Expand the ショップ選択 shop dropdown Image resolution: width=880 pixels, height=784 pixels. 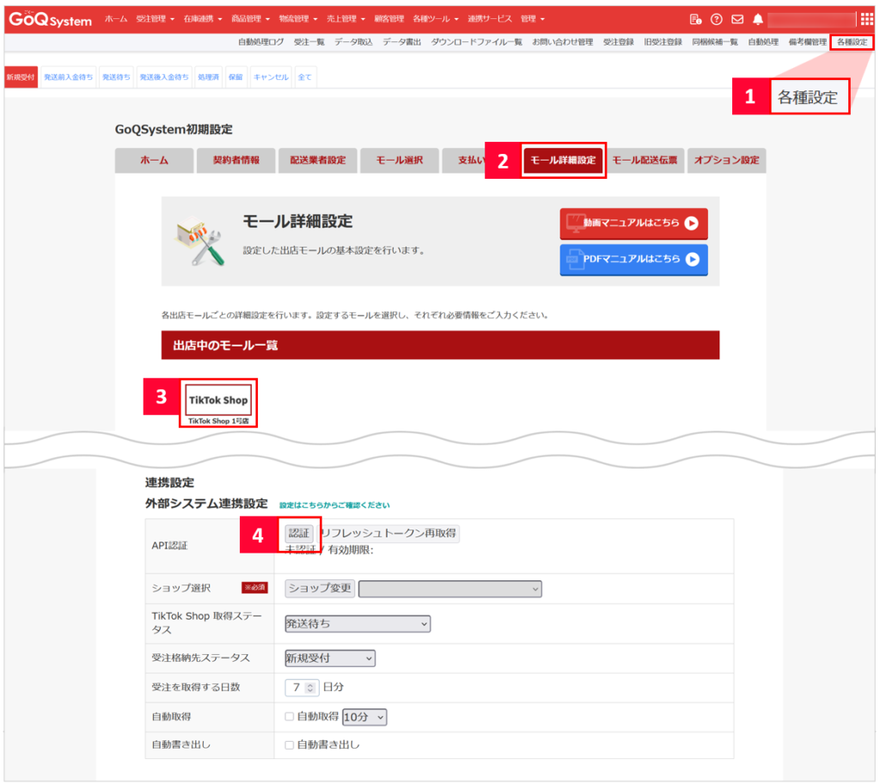pos(450,589)
